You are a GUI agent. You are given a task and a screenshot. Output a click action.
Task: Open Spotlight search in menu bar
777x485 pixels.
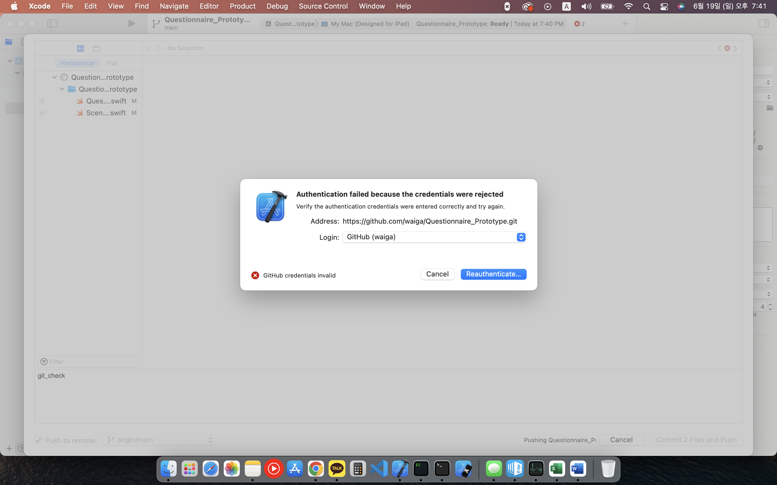[647, 6]
